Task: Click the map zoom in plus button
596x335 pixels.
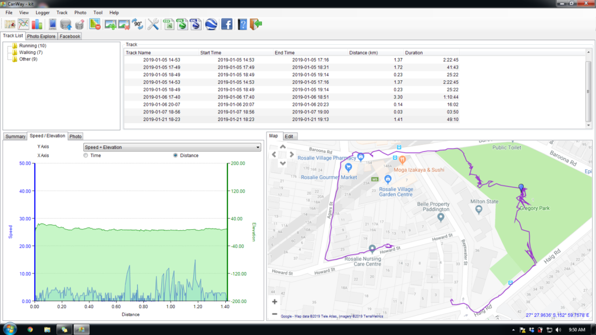Action: pos(275,302)
